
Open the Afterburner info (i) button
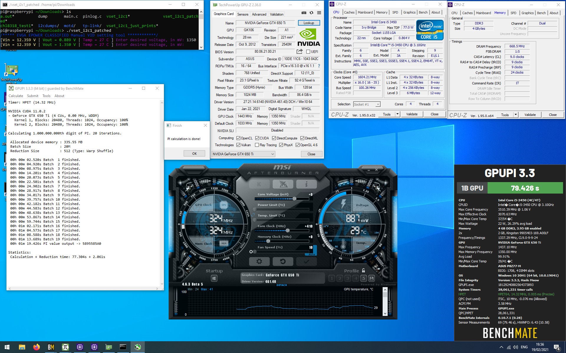(307, 184)
